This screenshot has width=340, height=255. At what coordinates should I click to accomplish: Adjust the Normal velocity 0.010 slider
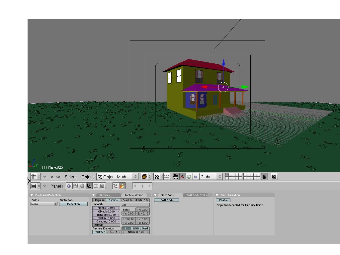tap(106, 208)
